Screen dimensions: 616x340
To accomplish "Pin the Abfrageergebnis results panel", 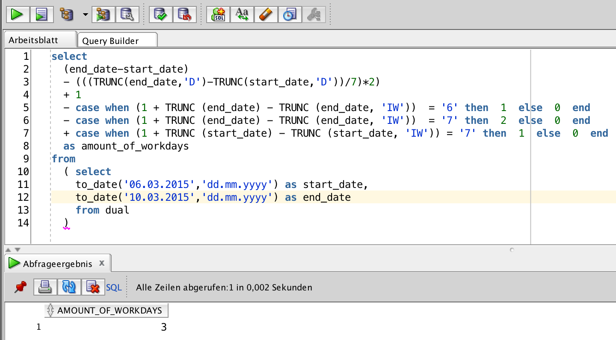I will pyautogui.click(x=20, y=287).
